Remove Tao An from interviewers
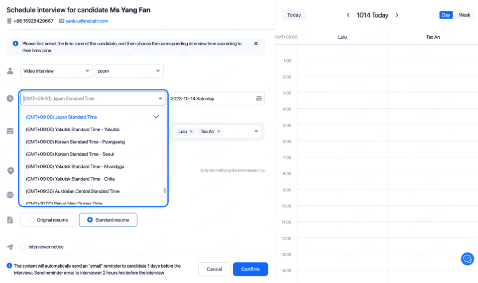This screenshot has width=478, height=283. tap(219, 132)
